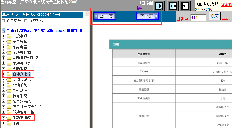Click the 废气排放控制系统 folder icon
The image size is (232, 128).
coord(9,107)
